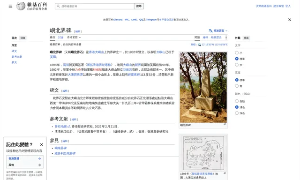Open the red 林保號 link
Image resolution: width=300 pixels, height=180 pixels.
point(97,70)
